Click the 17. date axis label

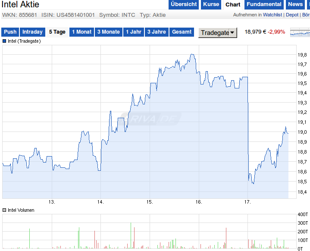click(x=247, y=202)
